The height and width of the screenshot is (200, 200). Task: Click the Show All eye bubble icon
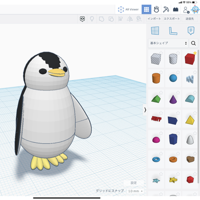[82, 19]
